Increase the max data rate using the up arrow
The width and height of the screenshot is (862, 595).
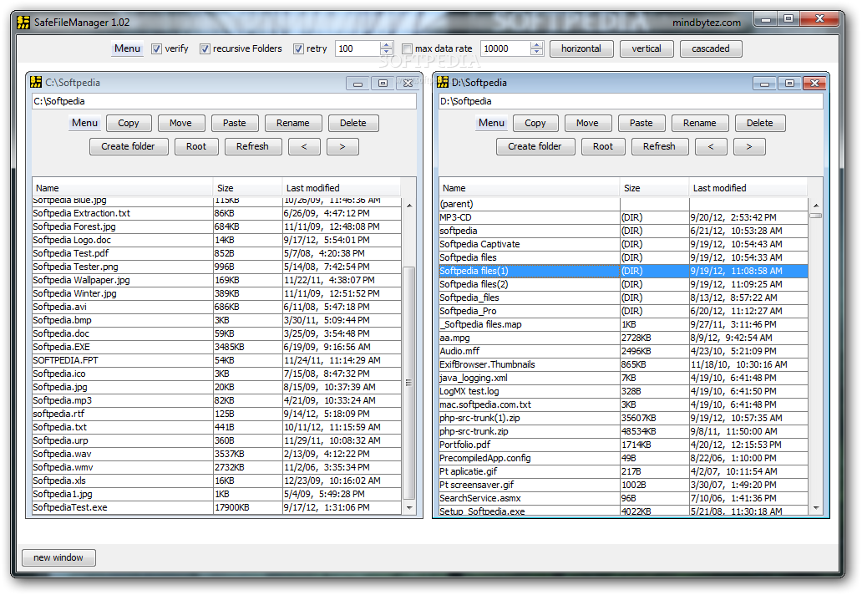pyautogui.click(x=537, y=45)
